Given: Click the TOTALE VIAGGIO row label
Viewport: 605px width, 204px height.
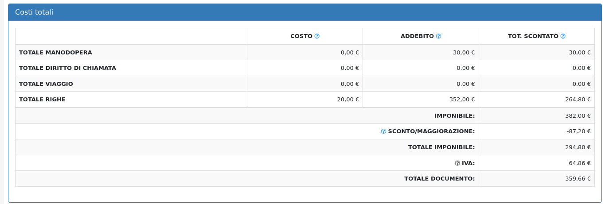Looking at the screenshot, I should [x=46, y=84].
